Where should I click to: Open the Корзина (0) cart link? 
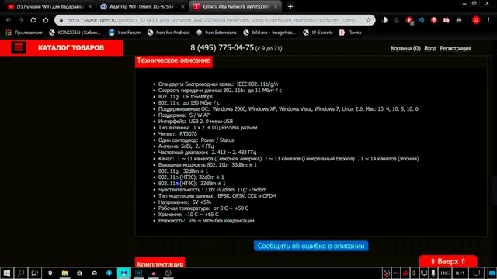pos(405,48)
